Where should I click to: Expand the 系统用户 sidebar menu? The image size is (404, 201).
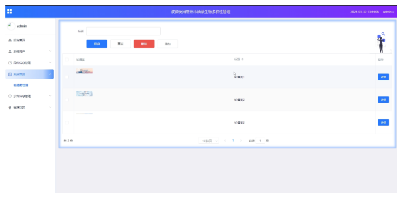tap(30, 52)
